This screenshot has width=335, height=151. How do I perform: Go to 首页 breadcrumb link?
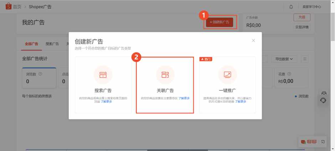[17, 7]
